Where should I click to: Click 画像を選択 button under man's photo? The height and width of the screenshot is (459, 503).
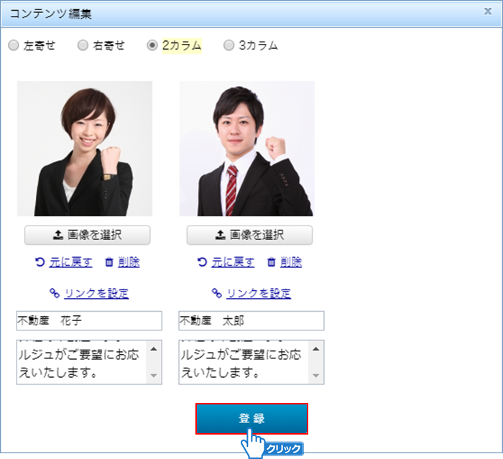(x=249, y=235)
